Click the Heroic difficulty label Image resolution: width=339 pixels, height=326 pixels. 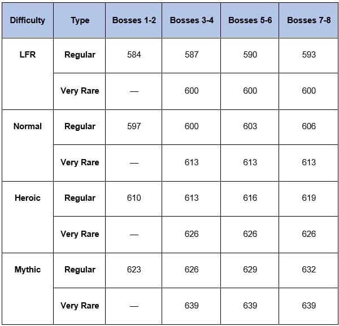[x=27, y=198]
